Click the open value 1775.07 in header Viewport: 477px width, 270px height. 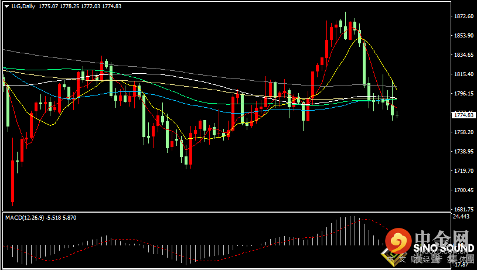tap(49, 6)
